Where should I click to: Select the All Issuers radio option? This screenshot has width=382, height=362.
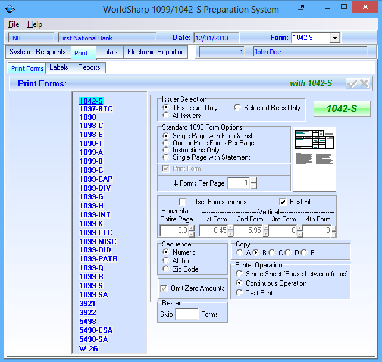point(166,116)
